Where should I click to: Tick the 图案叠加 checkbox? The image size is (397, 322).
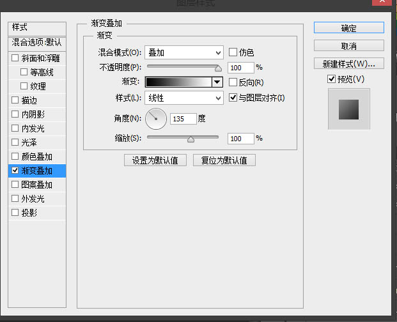[15, 185]
